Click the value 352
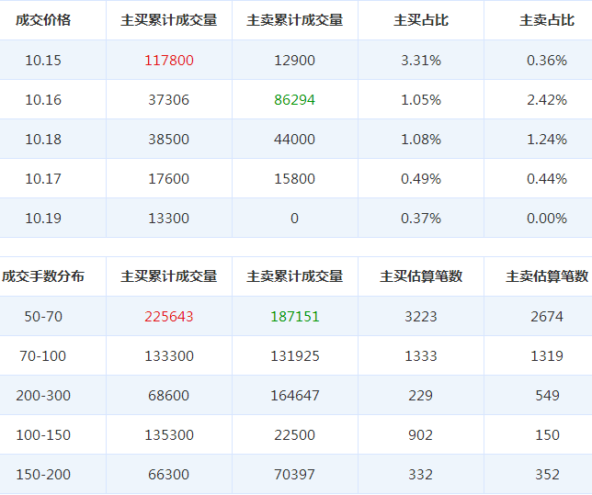Screen dimensions: 592x495 click(547, 475)
